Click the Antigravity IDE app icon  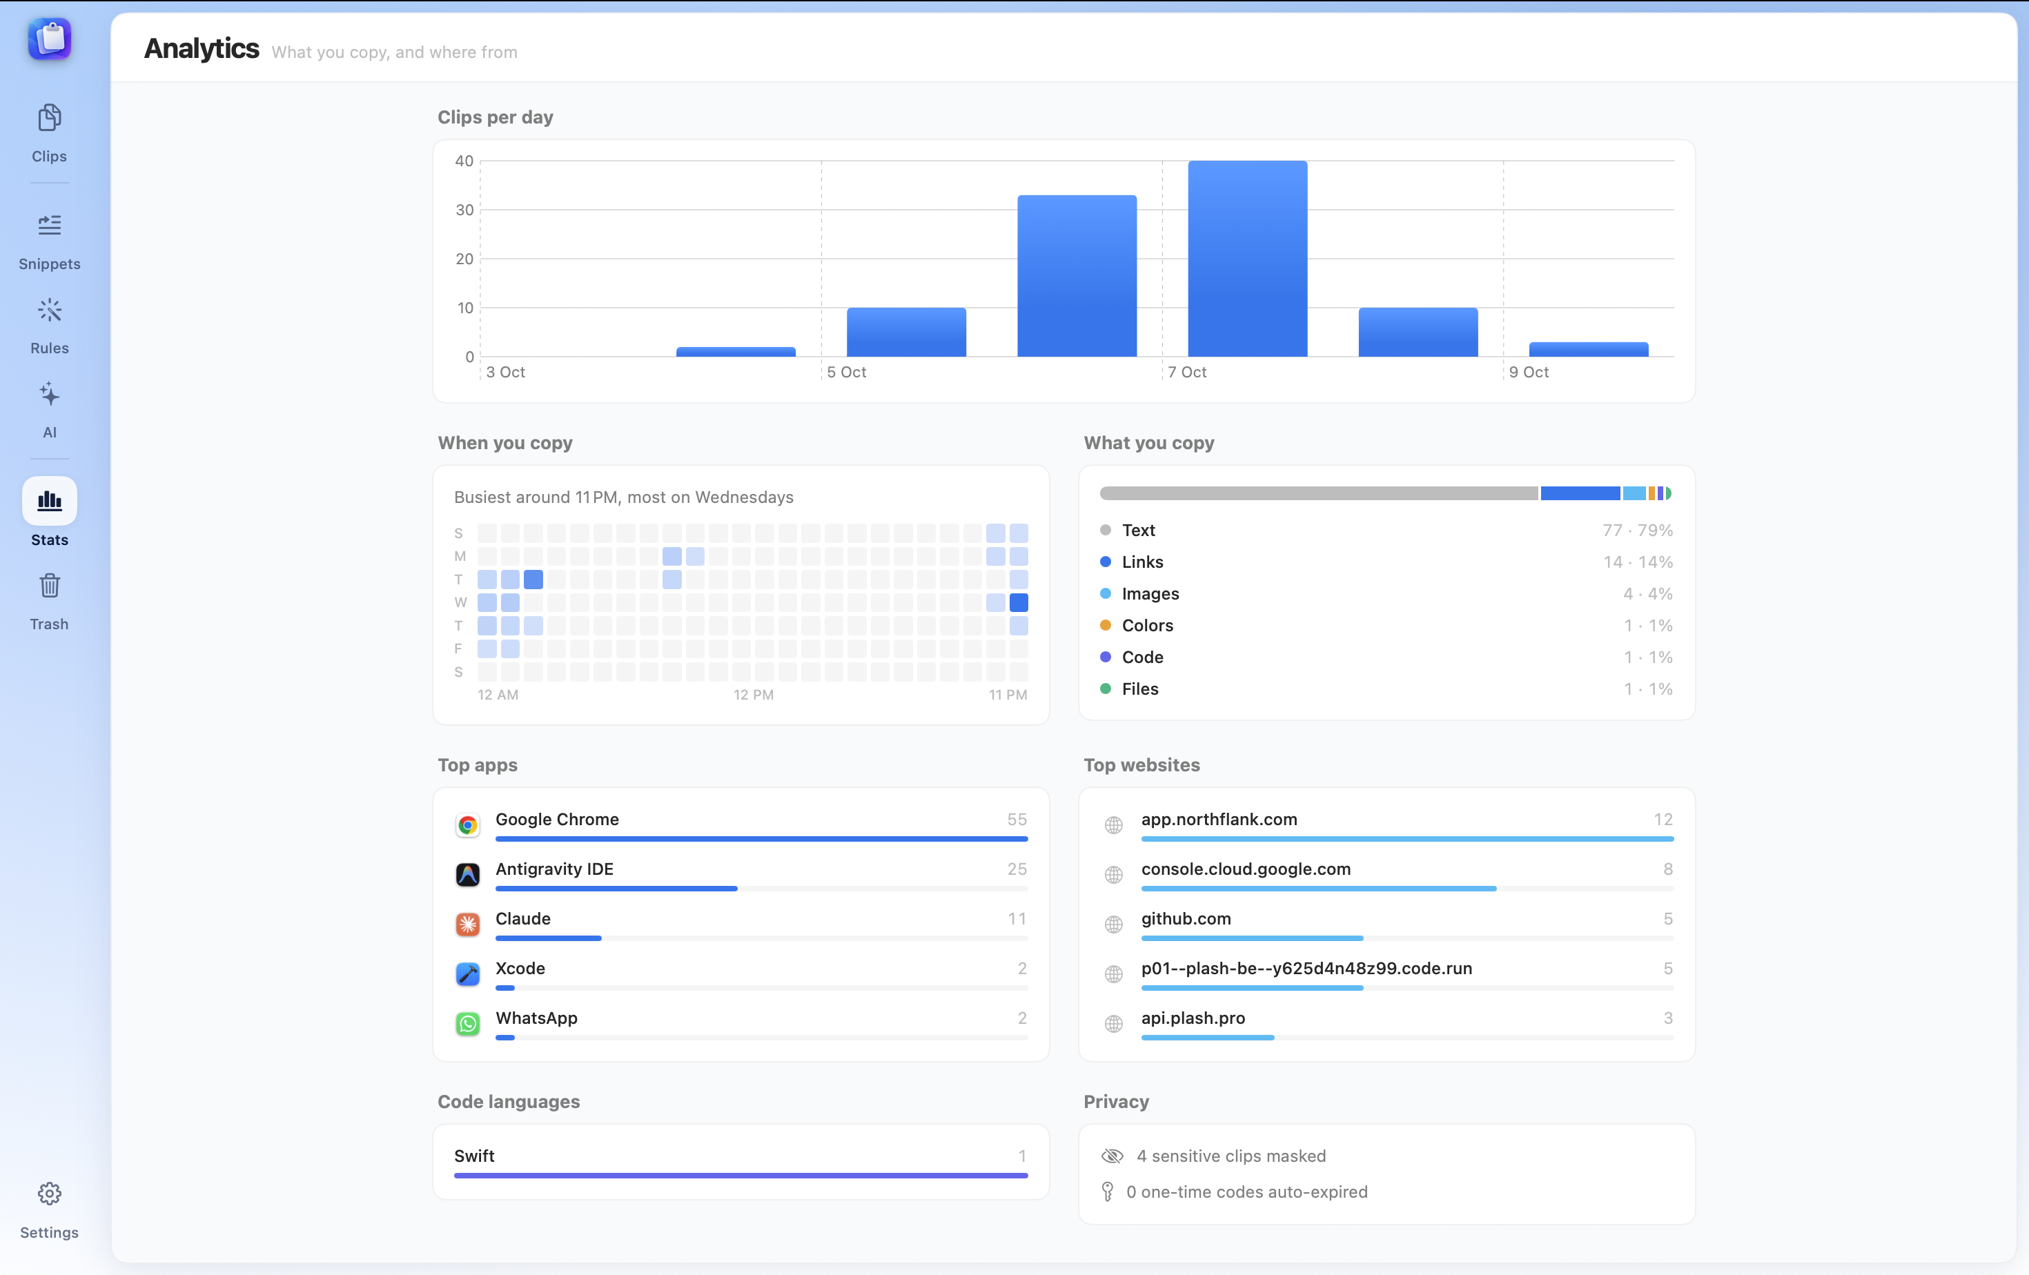[468, 875]
